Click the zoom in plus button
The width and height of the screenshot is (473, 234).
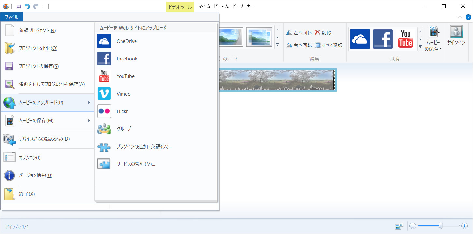[465, 226]
